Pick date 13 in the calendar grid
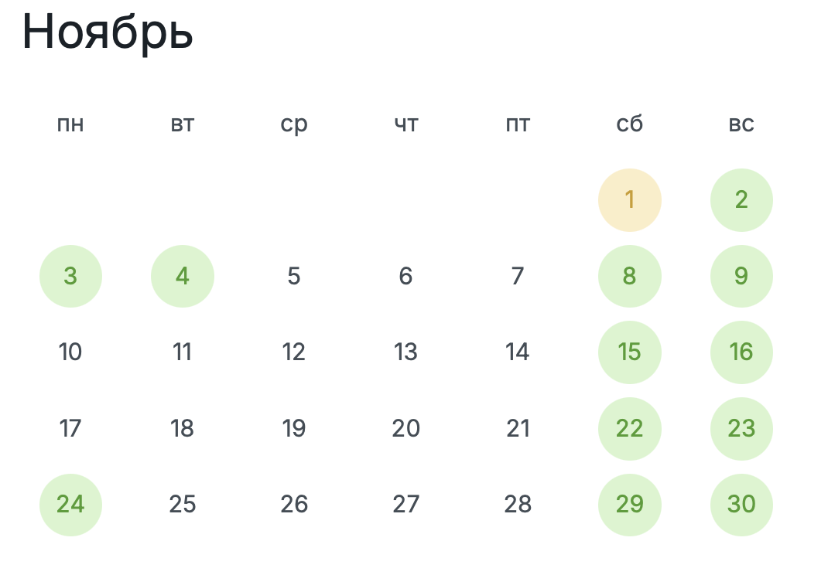The width and height of the screenshot is (828, 575). (405, 352)
